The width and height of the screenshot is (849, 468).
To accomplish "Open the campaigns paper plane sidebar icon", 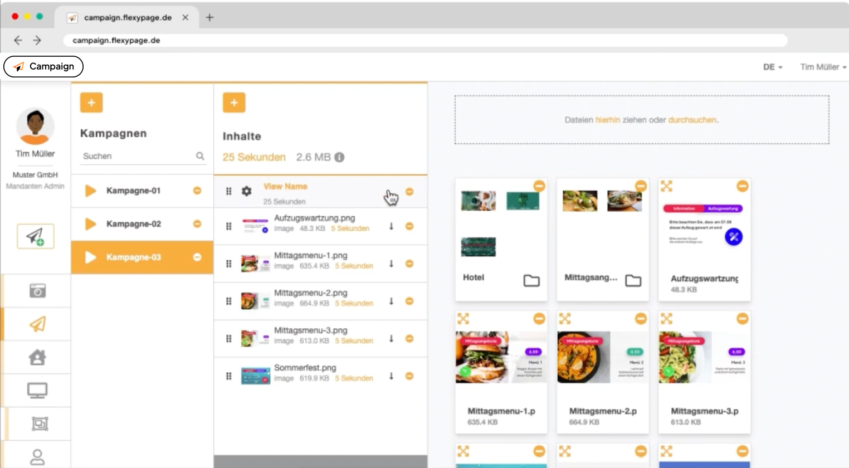I will (x=37, y=324).
